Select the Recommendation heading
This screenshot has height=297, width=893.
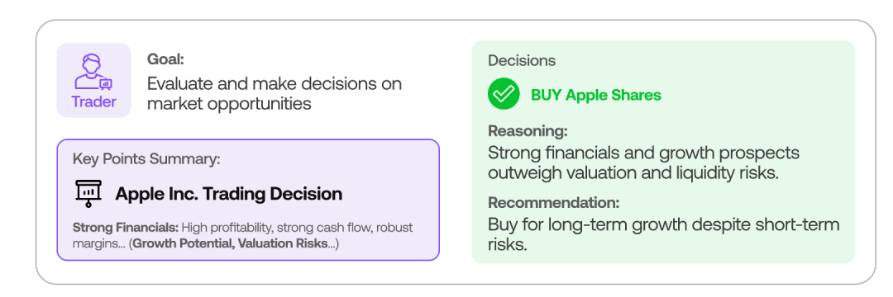click(553, 203)
